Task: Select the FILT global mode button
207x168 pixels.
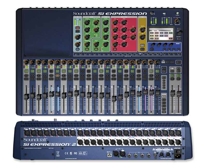Action: 168,62
